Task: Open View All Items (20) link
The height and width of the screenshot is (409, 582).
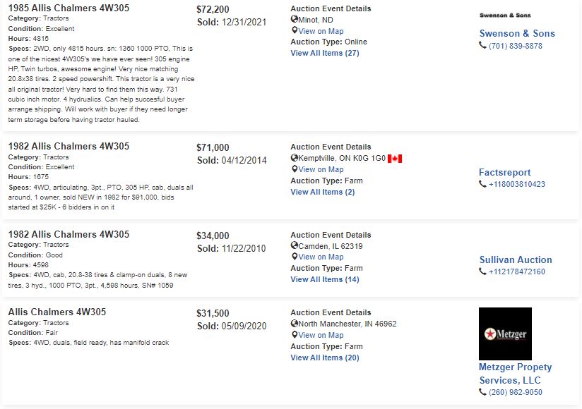Action: point(325,358)
